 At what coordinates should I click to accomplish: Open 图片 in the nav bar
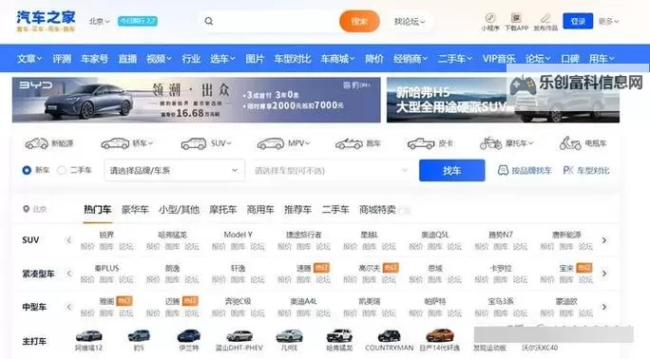255,59
